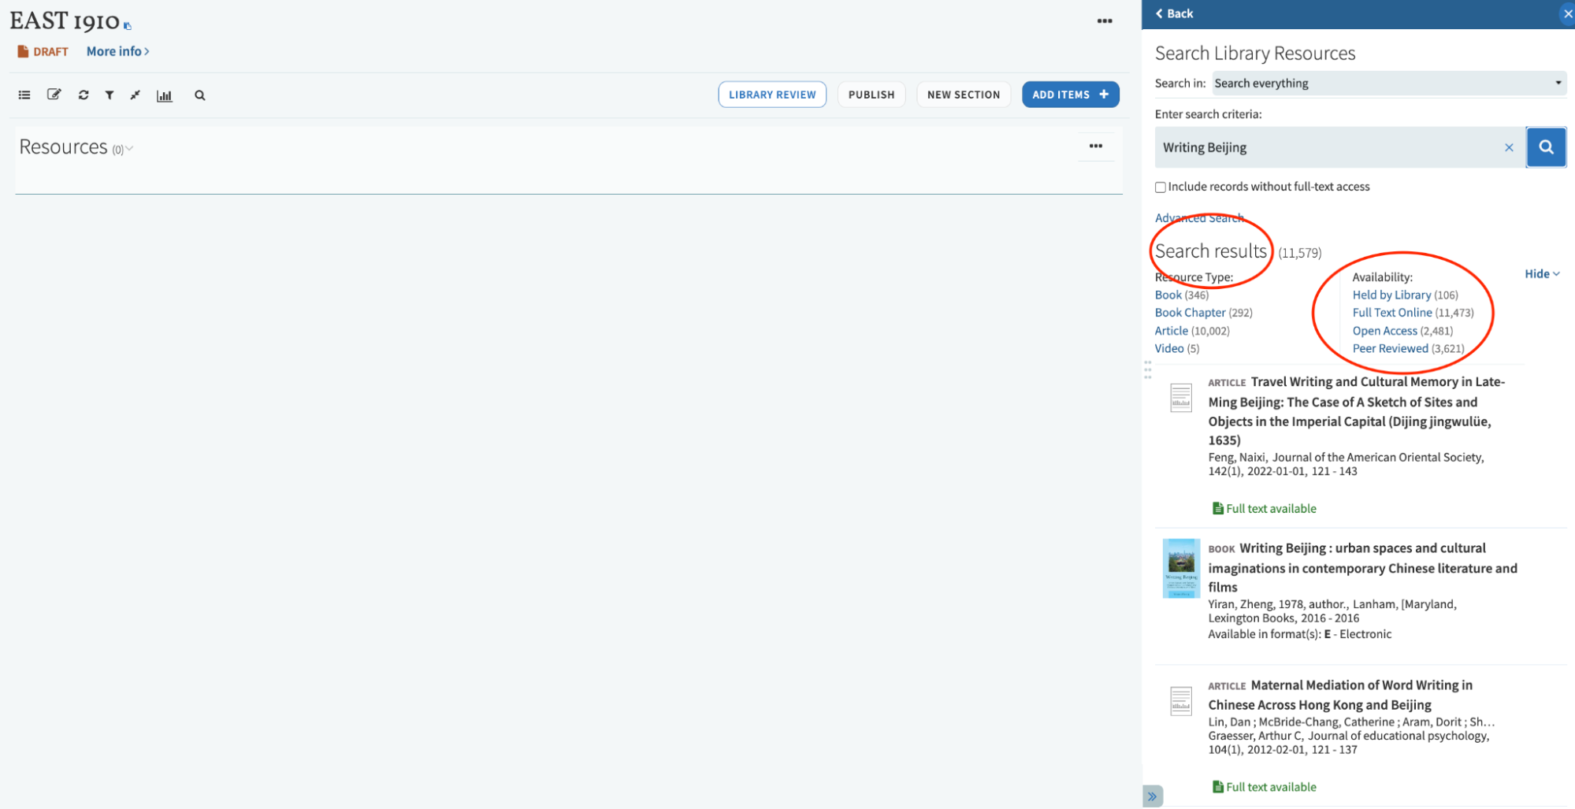
Task: Hide the search result filters
Action: (1541, 274)
